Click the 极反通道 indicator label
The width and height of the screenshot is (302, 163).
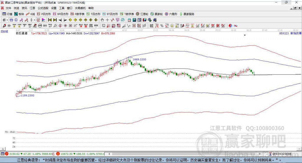click(x=22, y=33)
